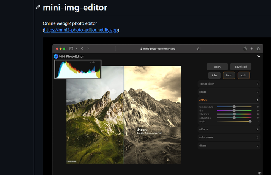Screen dimensions: 271x175
Task: Click the saturation slider handle
Action: [234, 118]
